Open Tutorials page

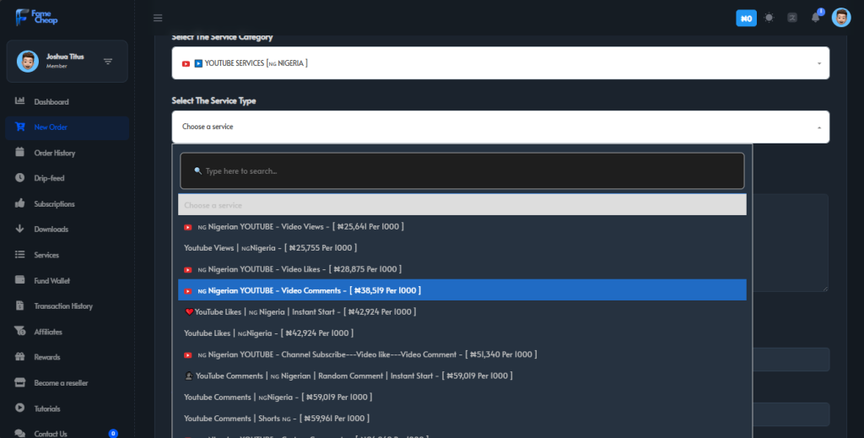click(x=47, y=408)
